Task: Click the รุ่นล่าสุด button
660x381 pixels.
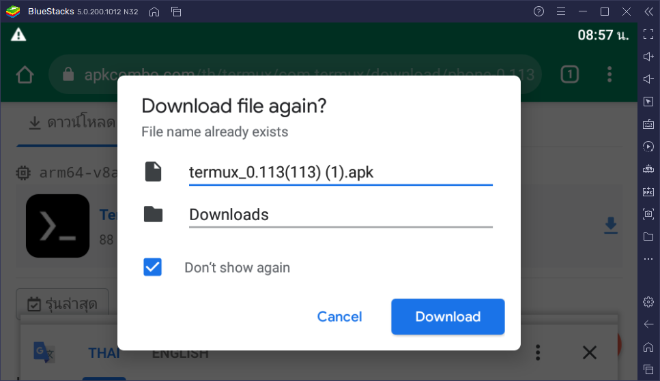Action: coord(62,303)
